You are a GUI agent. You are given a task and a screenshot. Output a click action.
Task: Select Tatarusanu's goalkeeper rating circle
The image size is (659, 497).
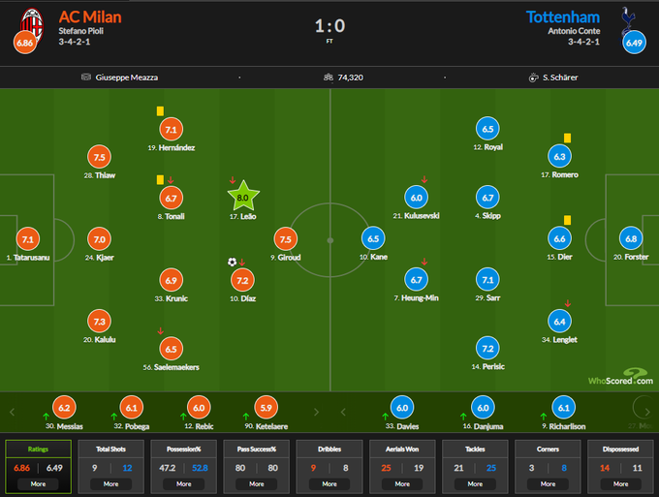27,238
